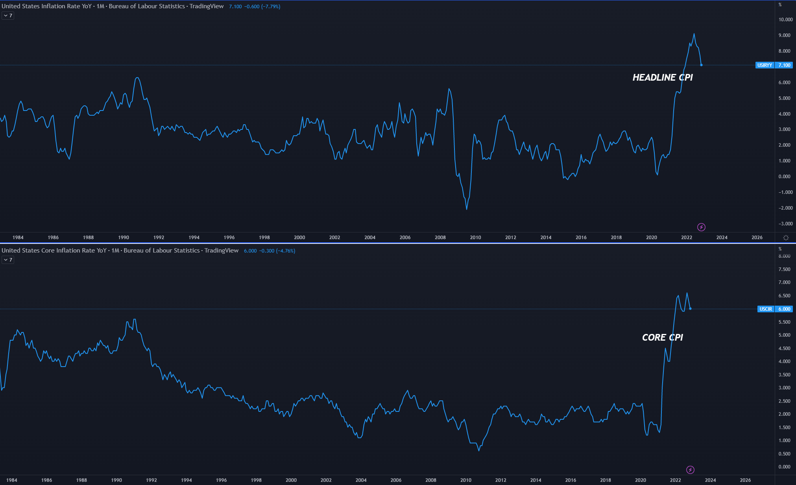Click the lightning event icon in the core chart

click(x=690, y=470)
